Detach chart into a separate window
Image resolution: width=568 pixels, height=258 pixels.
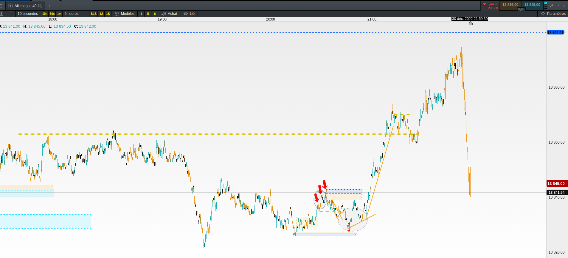click(558, 6)
